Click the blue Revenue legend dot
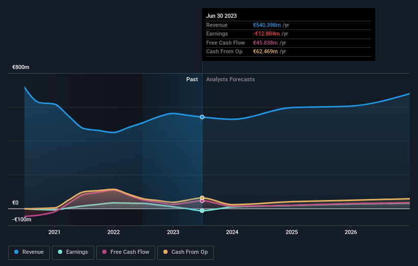The width and height of the screenshot is (418, 266). tap(16, 252)
